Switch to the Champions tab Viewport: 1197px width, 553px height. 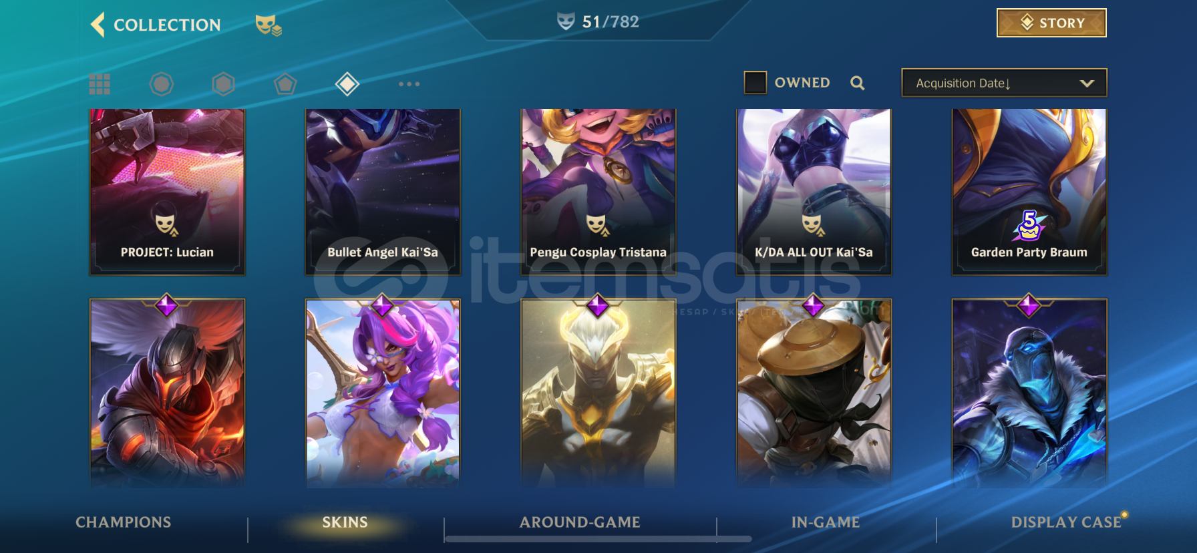[x=124, y=522]
